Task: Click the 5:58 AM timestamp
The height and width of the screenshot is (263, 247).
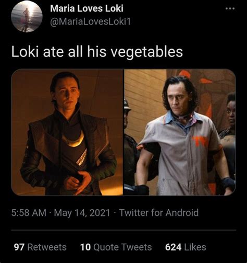Action: click(x=29, y=213)
